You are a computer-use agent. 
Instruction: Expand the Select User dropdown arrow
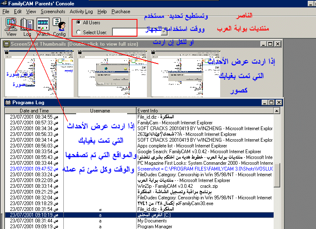coord(165,32)
